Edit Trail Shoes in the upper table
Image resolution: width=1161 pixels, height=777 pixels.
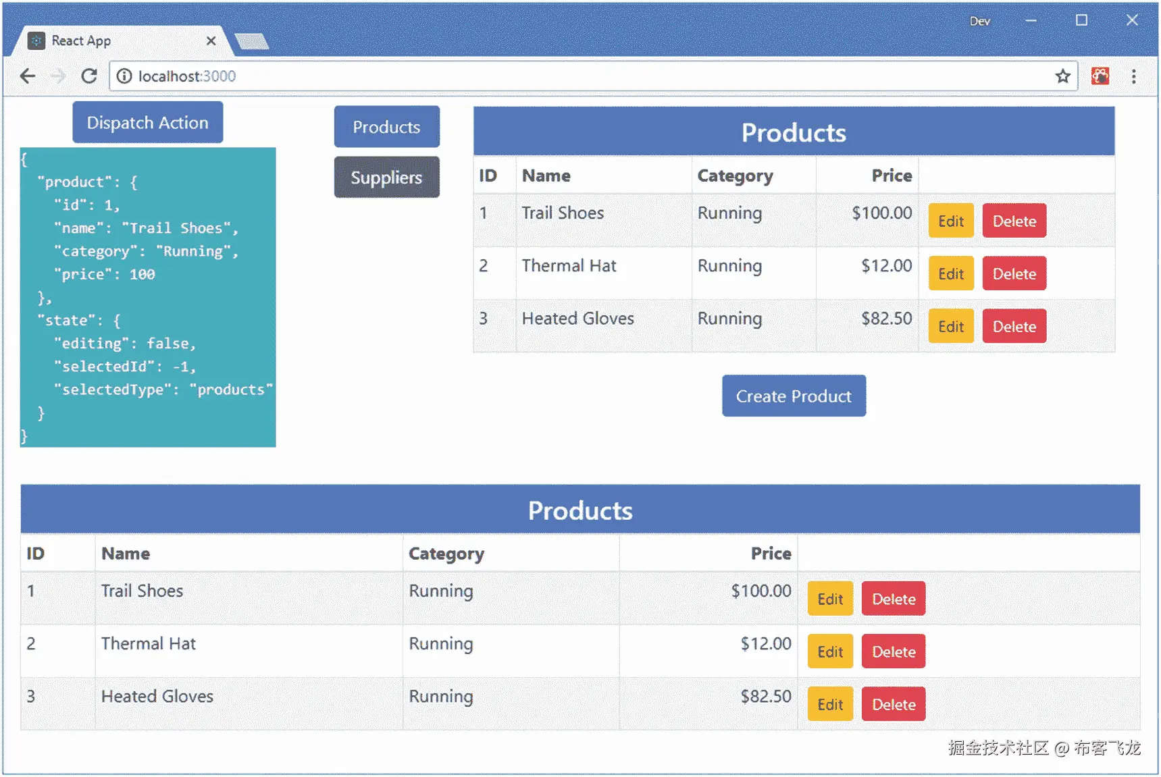tap(951, 221)
